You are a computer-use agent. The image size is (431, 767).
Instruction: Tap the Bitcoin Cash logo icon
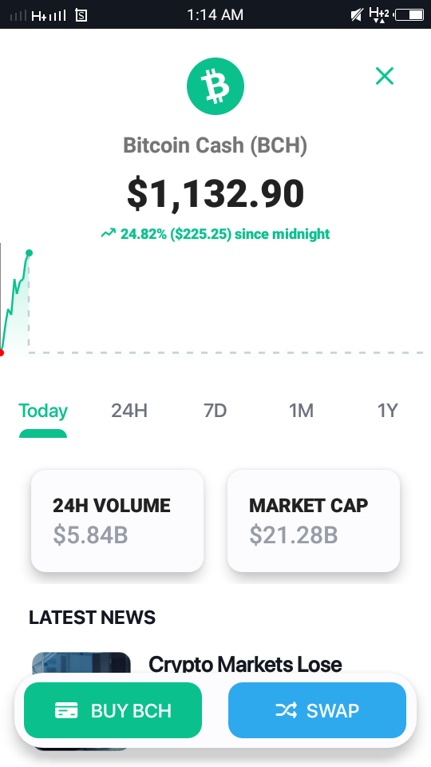[215, 86]
